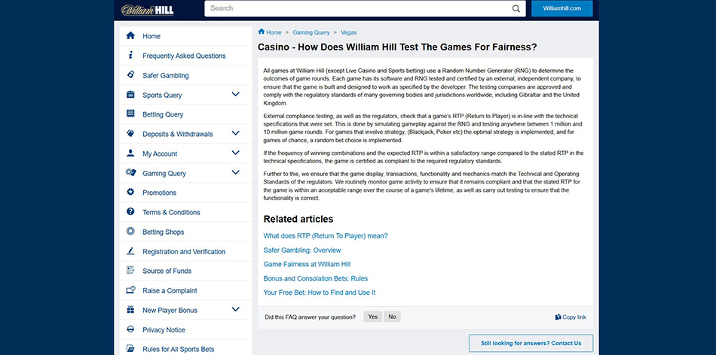The width and height of the screenshot is (716, 355).
Task: Click the Raise a Complaint icon
Action: click(x=130, y=290)
